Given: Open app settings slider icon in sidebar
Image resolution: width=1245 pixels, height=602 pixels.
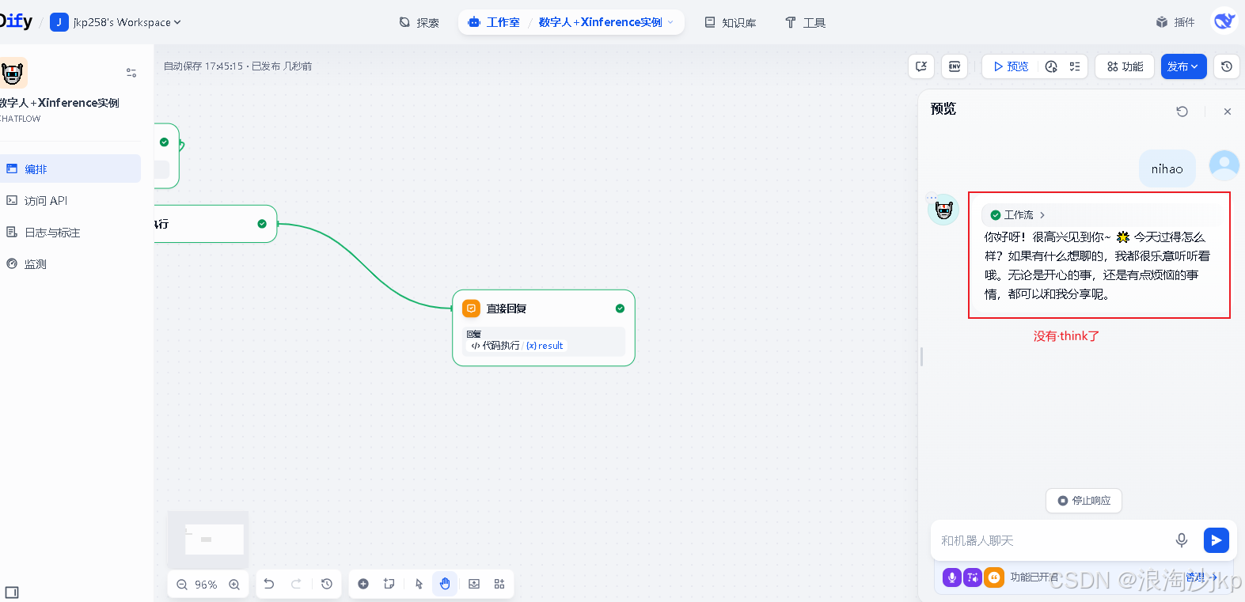Looking at the screenshot, I should tap(131, 73).
